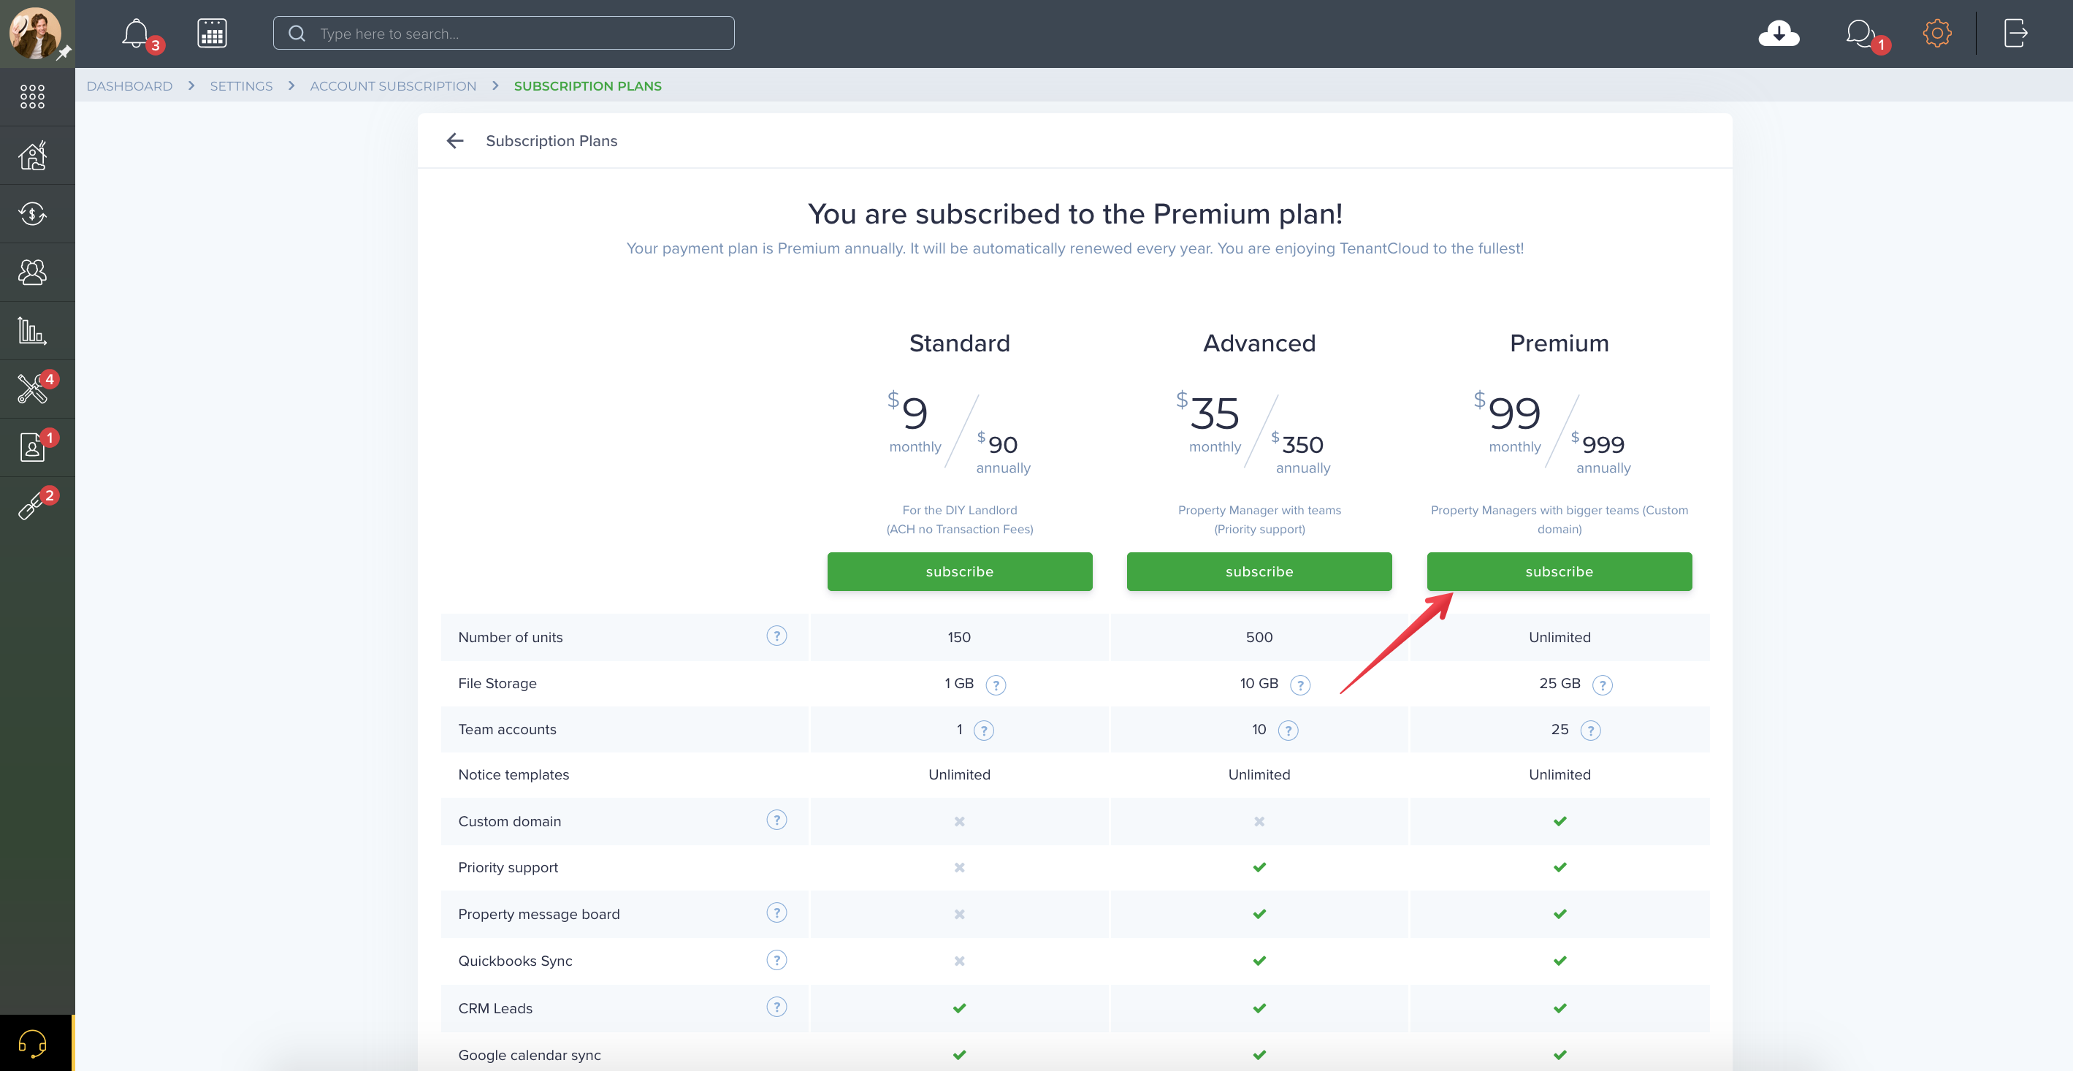Go to DASHBOARD breadcrumb
Image resolution: width=2073 pixels, height=1071 pixels.
click(129, 86)
